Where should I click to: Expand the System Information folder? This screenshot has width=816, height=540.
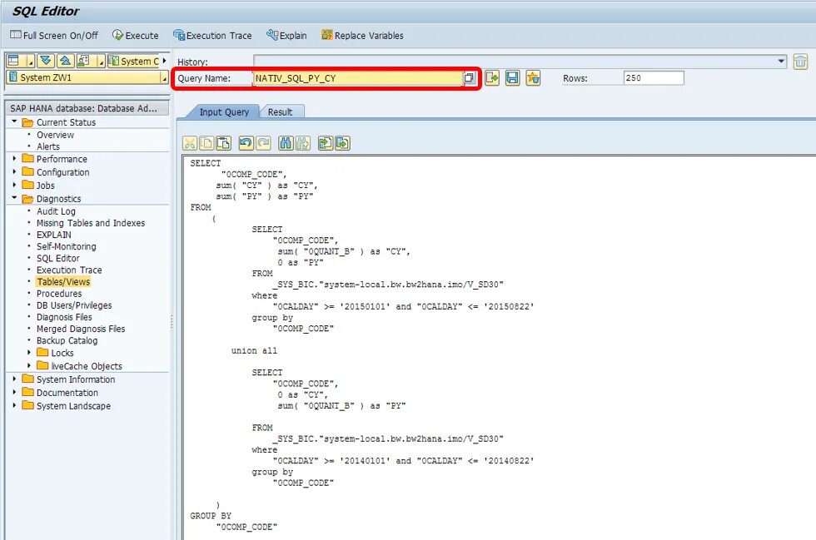(14, 379)
